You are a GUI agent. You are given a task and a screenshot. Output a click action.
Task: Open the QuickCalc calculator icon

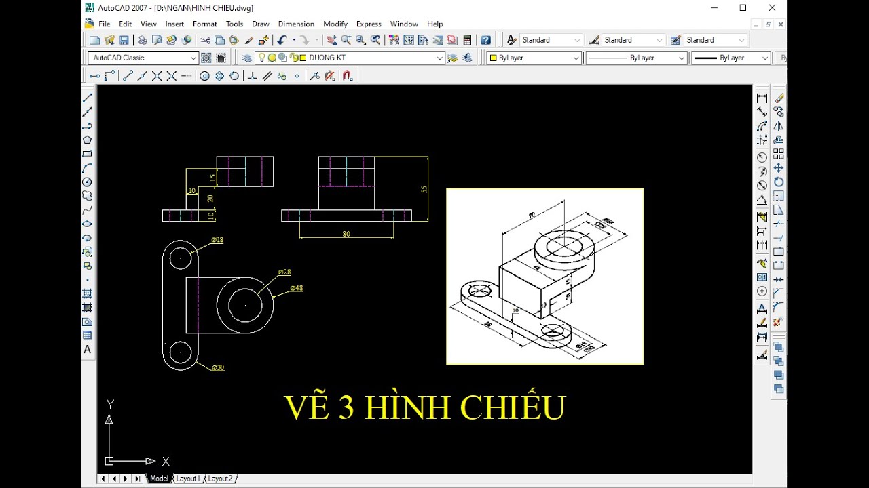467,41
